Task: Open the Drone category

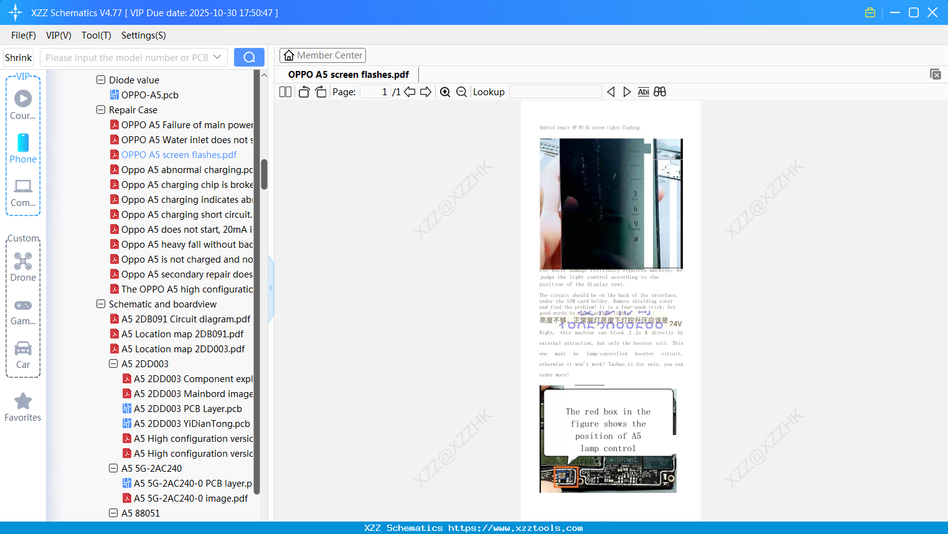Action: tap(23, 267)
